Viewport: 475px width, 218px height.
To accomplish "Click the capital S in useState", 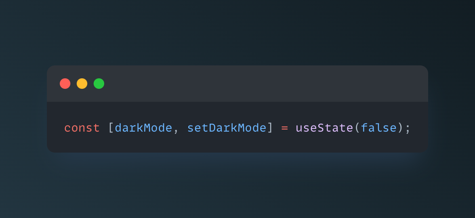I will tap(321, 128).
